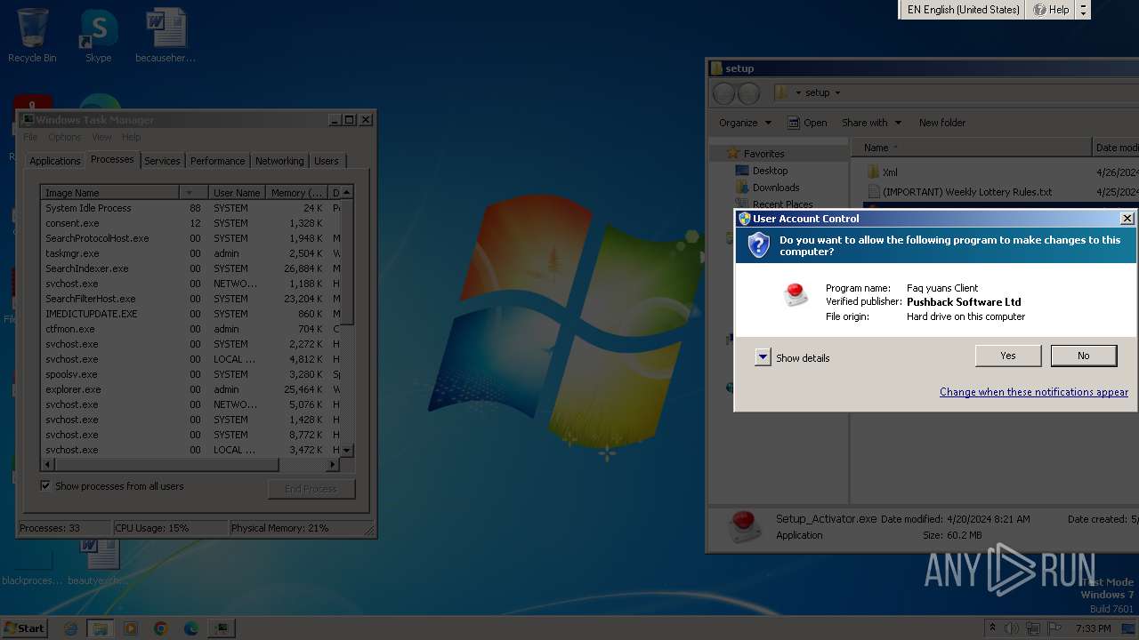Viewport: 1139px width, 640px height.
Task: Open the Organize dropdown in Explorer
Action: coord(746,123)
